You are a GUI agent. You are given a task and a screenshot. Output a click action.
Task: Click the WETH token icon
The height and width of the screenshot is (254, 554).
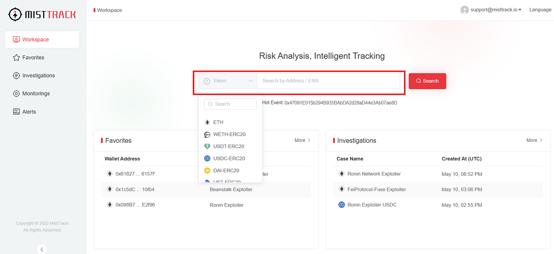click(207, 134)
